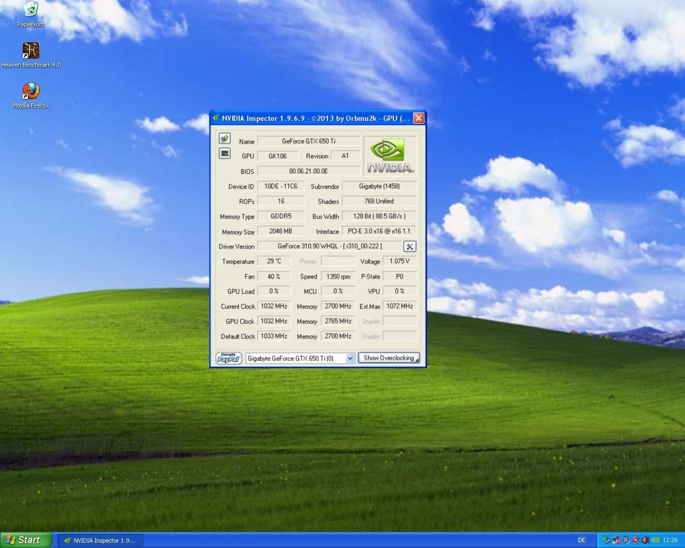Click the Temperature label
This screenshot has height=548, width=685.
[238, 261]
